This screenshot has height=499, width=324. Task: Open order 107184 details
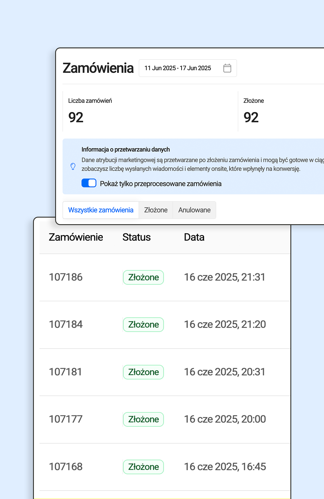point(65,324)
